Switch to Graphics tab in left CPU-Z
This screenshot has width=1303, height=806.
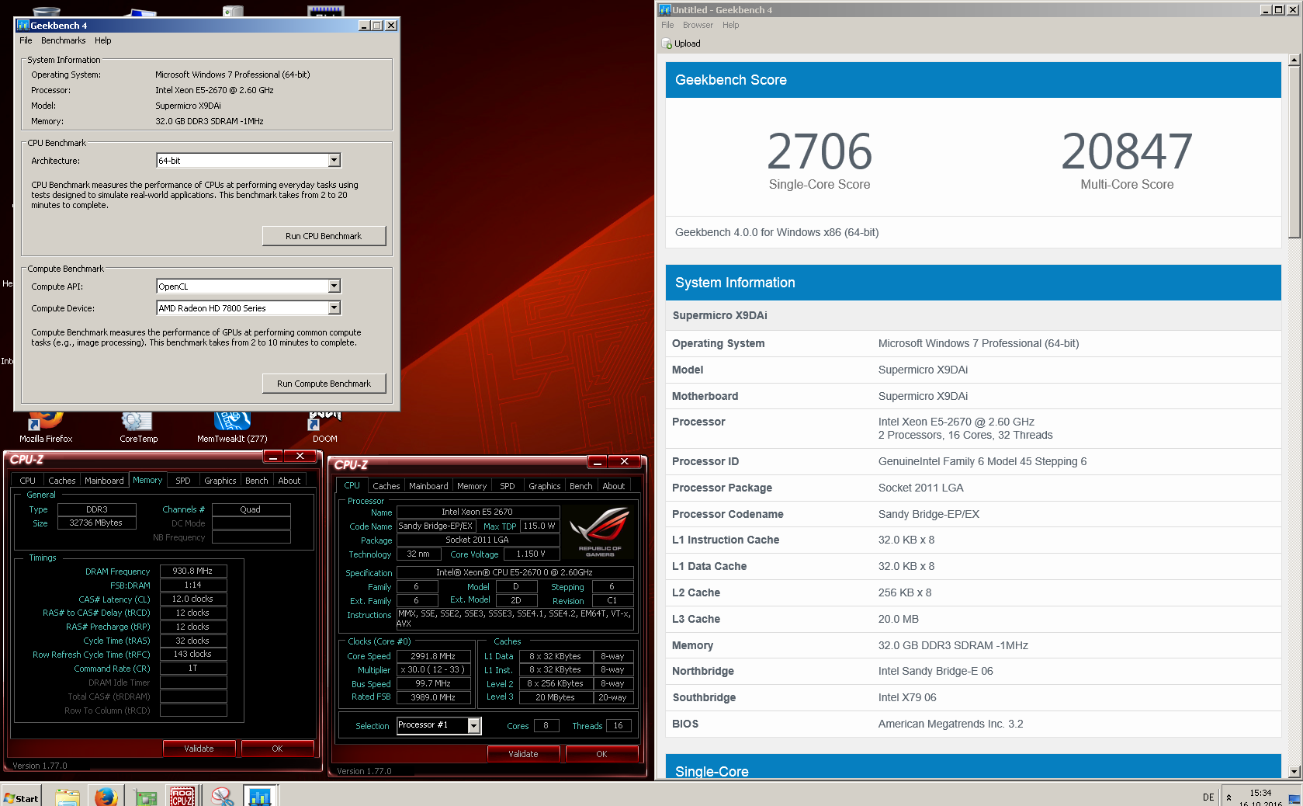tap(220, 481)
